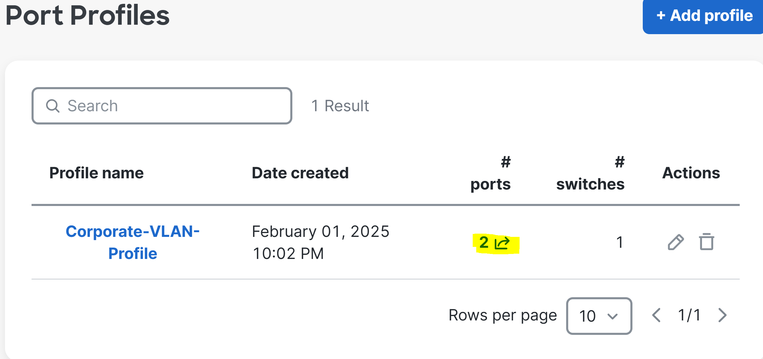This screenshot has height=359, width=763.
Task: Focus the Search input field
Action: [162, 106]
